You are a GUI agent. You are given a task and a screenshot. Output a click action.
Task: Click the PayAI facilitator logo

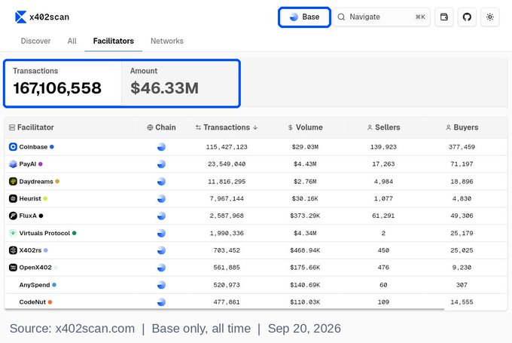click(x=13, y=164)
